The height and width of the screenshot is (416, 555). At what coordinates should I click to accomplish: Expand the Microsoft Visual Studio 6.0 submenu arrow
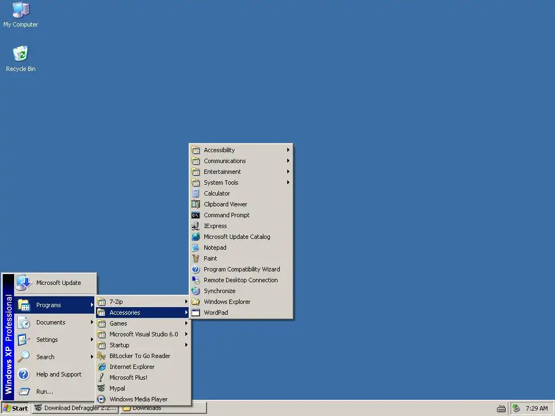(186, 334)
